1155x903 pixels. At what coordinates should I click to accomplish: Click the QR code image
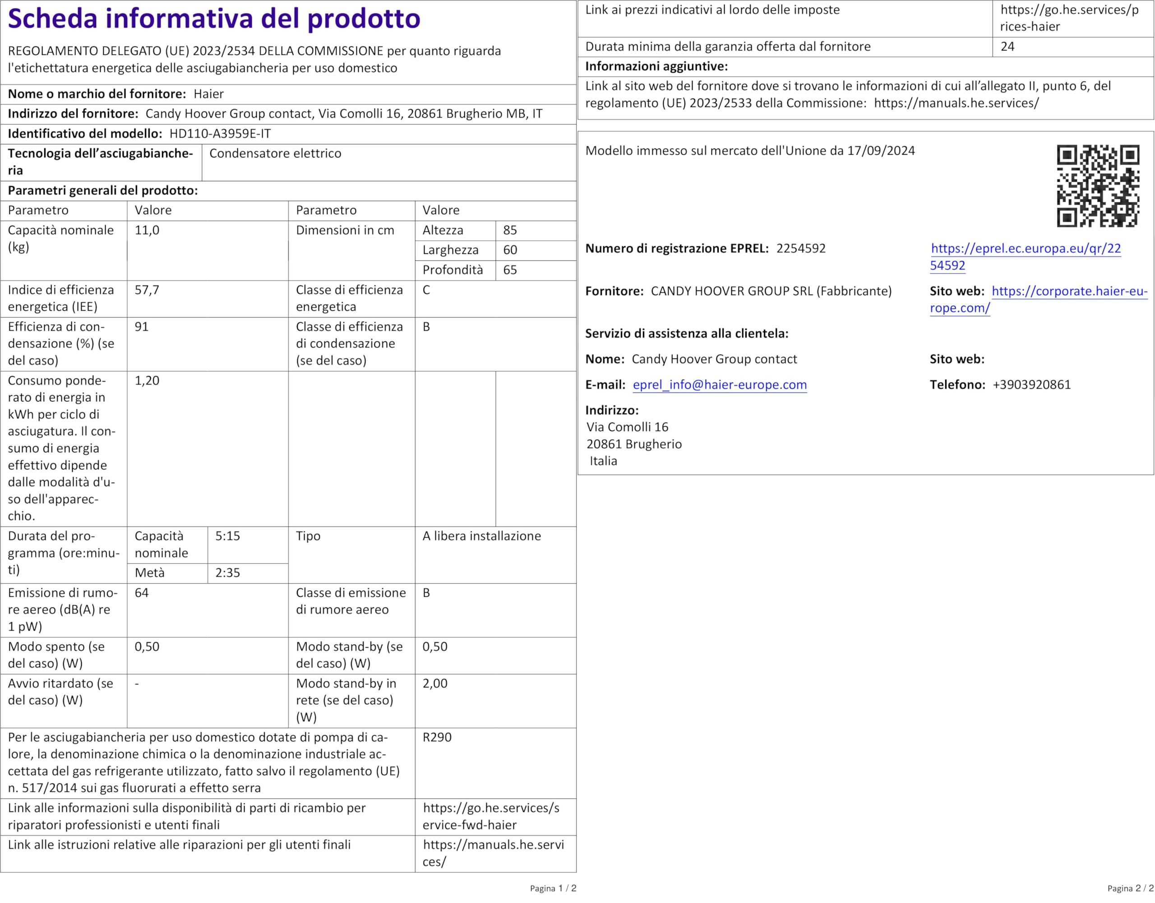(1098, 185)
